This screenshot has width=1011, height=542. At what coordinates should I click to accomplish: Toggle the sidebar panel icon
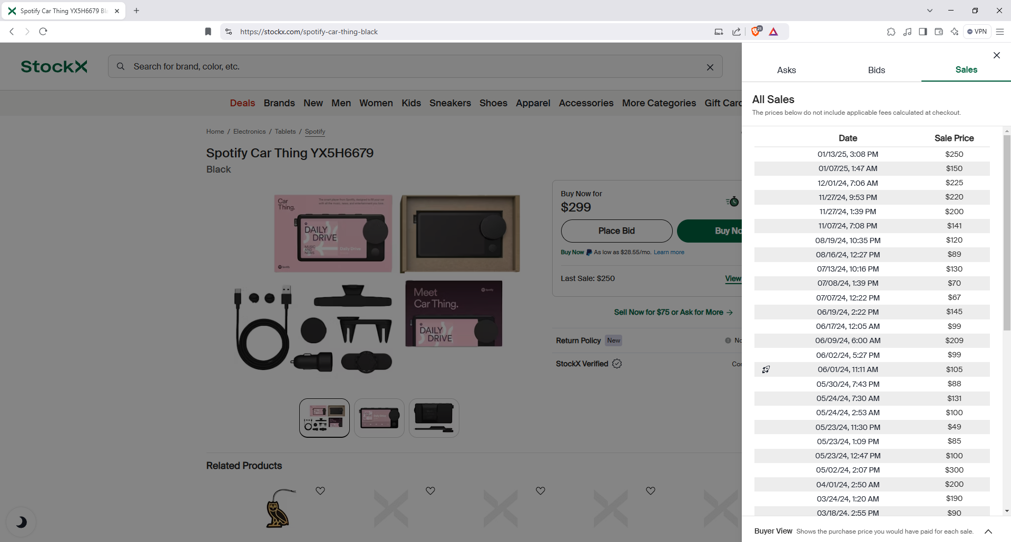tap(922, 32)
